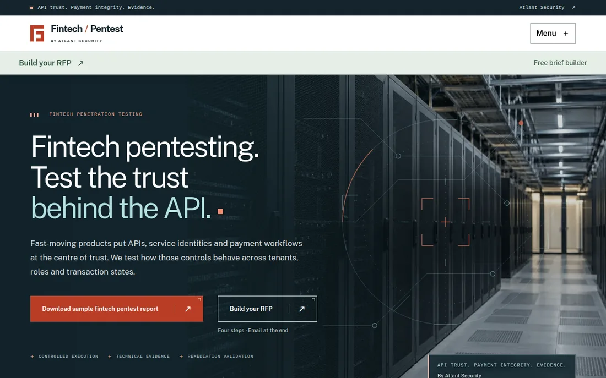Click the API trust. Payment integrity. Evidence. top bar text
The width and height of the screenshot is (606, 378).
[x=96, y=7]
